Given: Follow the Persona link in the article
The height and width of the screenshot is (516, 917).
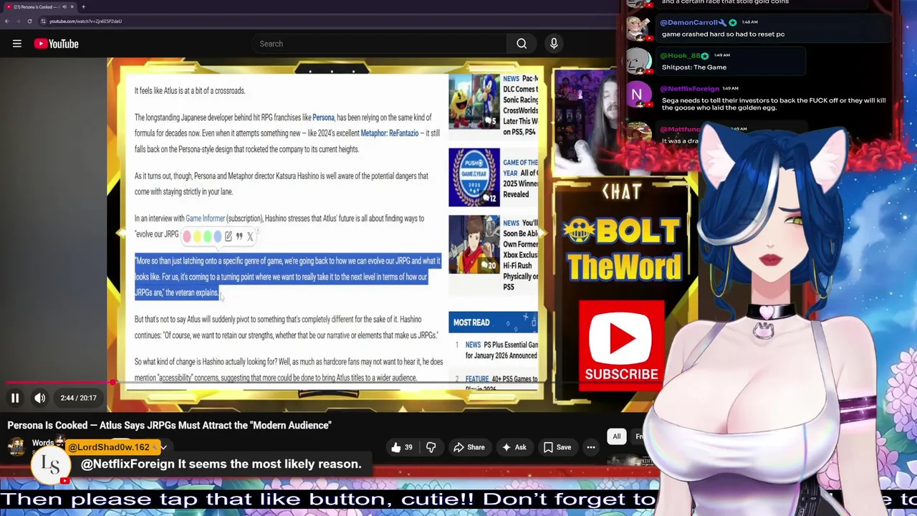Looking at the screenshot, I should (x=323, y=118).
